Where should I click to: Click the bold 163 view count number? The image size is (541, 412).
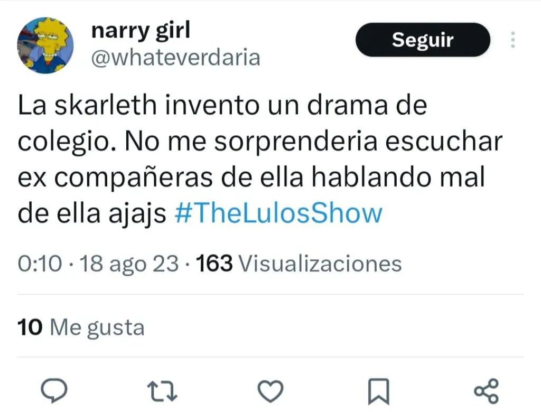tap(214, 264)
